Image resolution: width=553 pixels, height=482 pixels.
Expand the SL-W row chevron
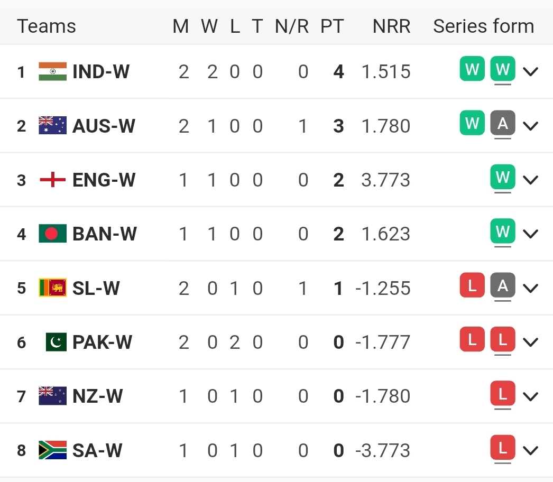[530, 288]
